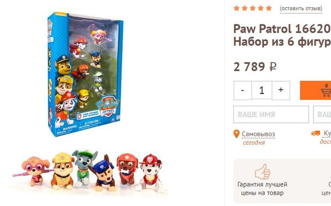Screen dimensions: 331x206
Task: Open the Paw Patrol boxed set photo
Action: pos(85,74)
